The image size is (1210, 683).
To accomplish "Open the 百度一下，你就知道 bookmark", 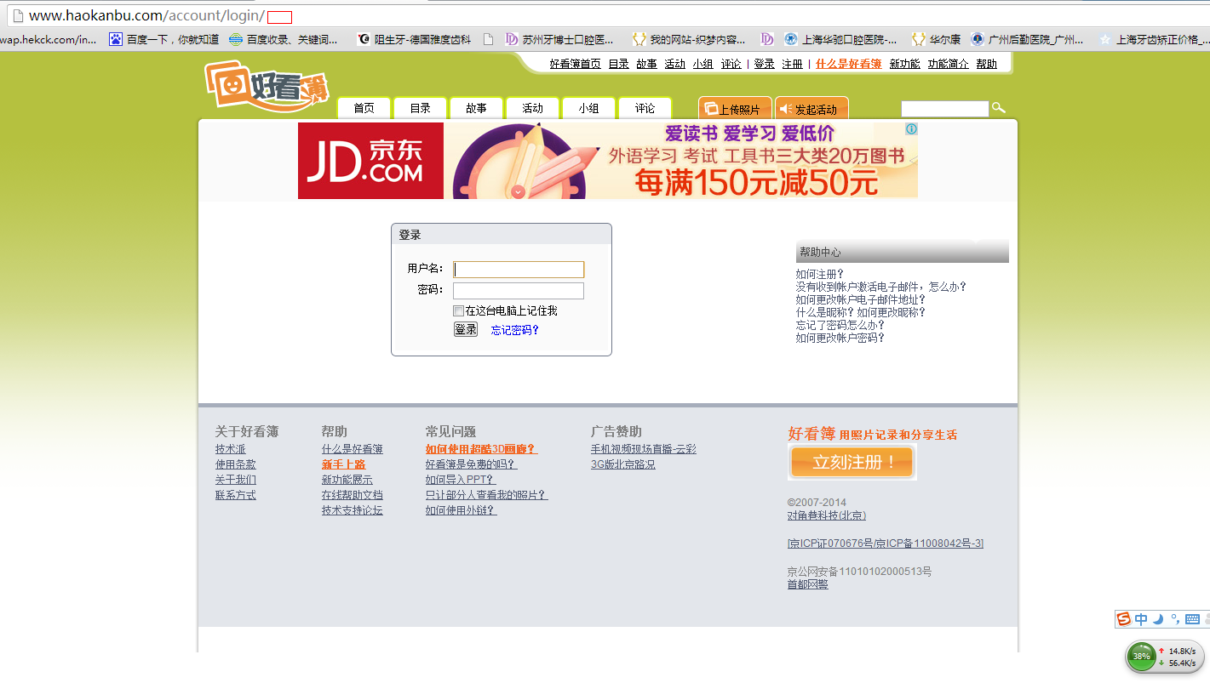I will tap(163, 39).
